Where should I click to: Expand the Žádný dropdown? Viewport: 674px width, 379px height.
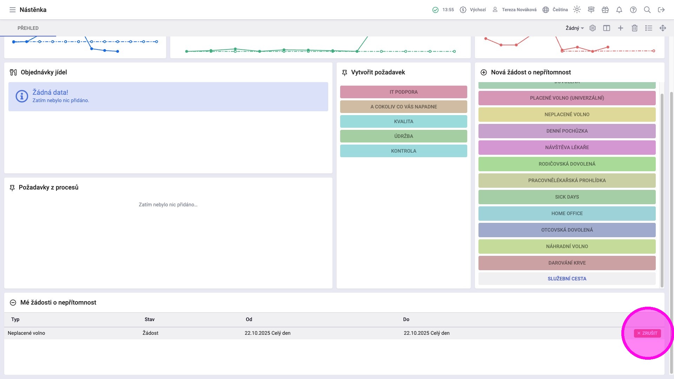(x=575, y=28)
